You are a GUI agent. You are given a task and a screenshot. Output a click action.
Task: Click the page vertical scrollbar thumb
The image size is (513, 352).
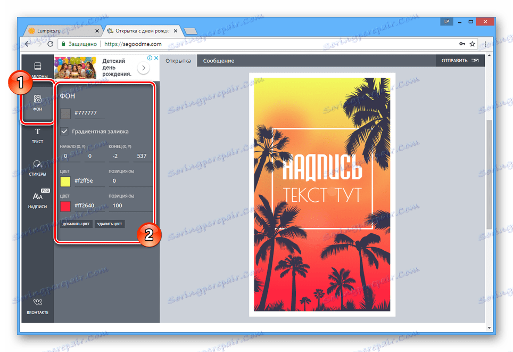pos(489,174)
